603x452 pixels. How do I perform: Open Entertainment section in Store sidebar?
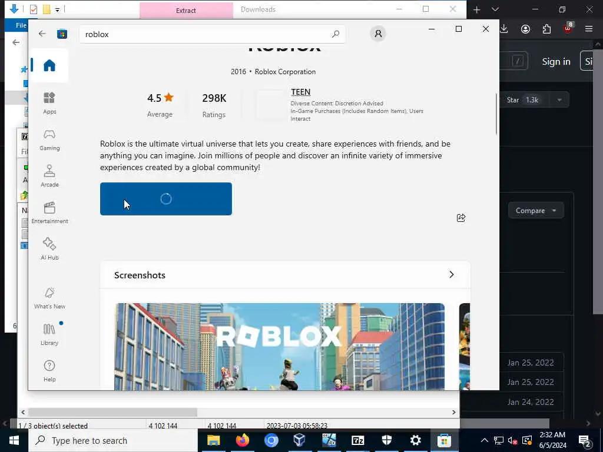(49, 212)
